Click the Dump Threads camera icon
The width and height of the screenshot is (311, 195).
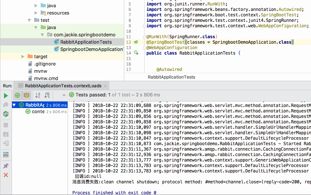tap(6, 134)
